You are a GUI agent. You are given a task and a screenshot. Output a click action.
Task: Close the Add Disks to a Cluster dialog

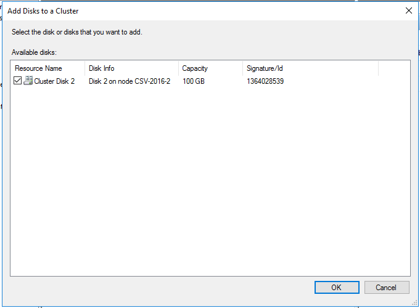tap(408, 10)
